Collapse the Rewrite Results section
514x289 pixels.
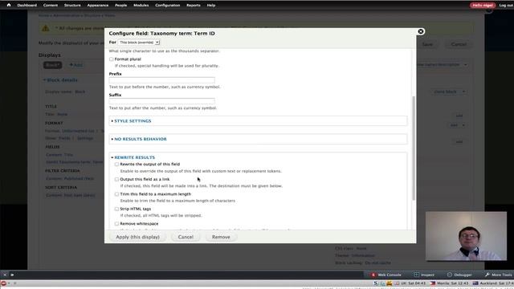click(134, 157)
